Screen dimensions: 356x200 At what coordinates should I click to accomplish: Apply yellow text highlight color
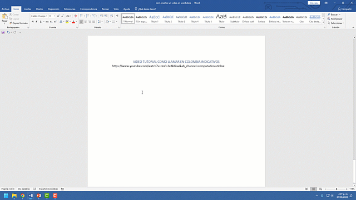(67, 22)
